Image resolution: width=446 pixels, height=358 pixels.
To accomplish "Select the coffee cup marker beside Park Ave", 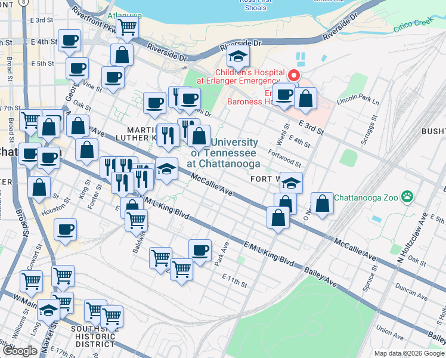I will pyautogui.click(x=200, y=251).
